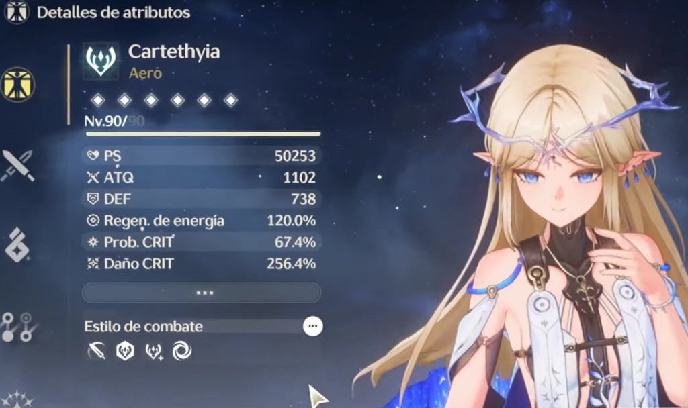The height and width of the screenshot is (408, 688).
Task: Select the hexagon Aero combat style icon
Action: coord(125,351)
